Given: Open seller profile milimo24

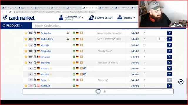Looking at the screenshot, I should click(45, 86).
